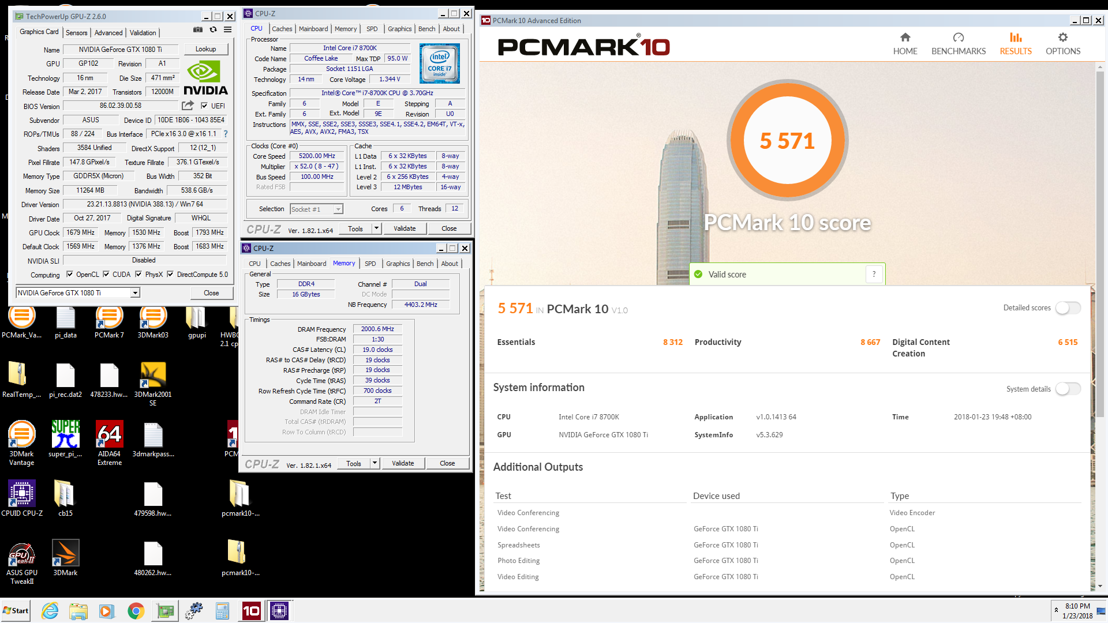Open PCMark 10 OPTIONS gear icon
Viewport: 1108px width, 623px height.
coord(1063,37)
